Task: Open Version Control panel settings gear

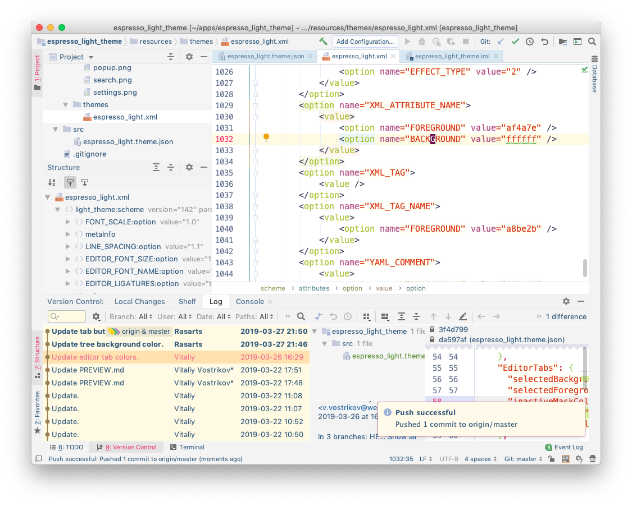Action: 566,301
